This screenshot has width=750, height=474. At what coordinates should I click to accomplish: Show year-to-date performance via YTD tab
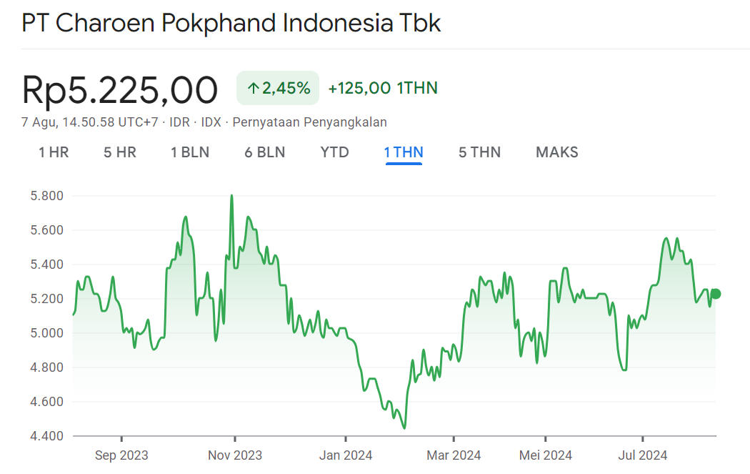tap(334, 152)
